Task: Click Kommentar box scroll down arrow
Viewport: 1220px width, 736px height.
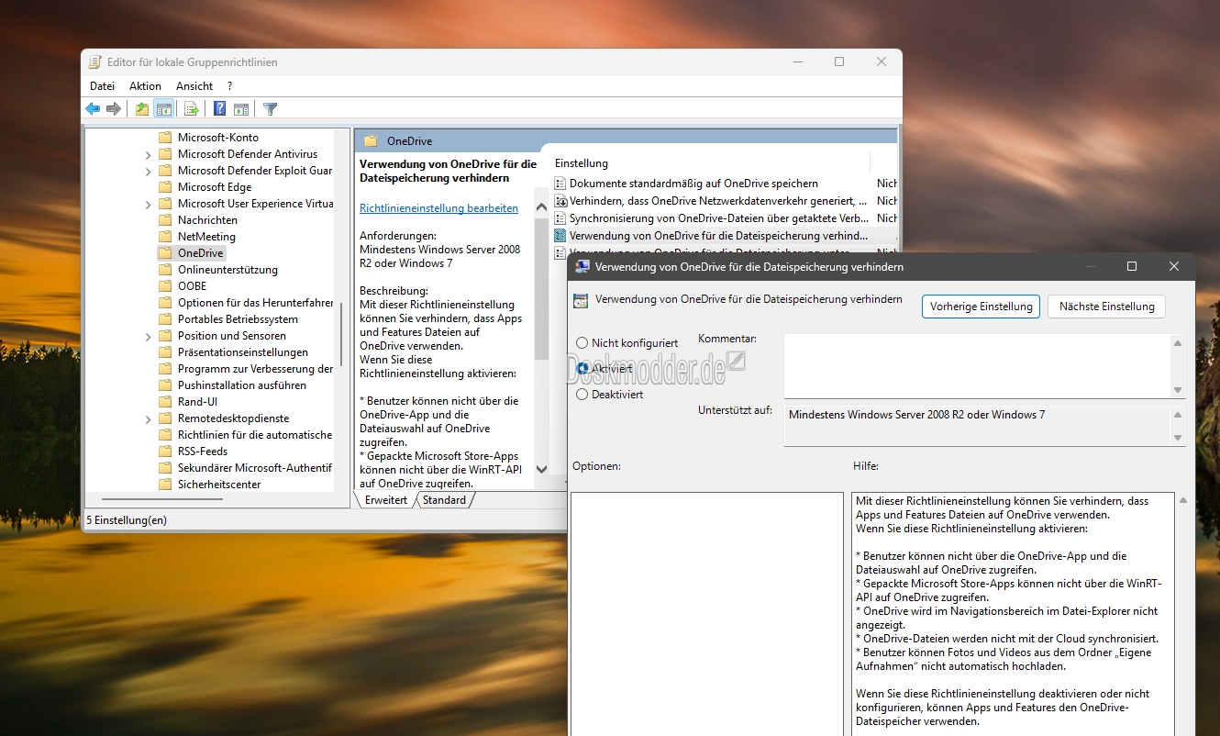Action: click(x=1178, y=390)
